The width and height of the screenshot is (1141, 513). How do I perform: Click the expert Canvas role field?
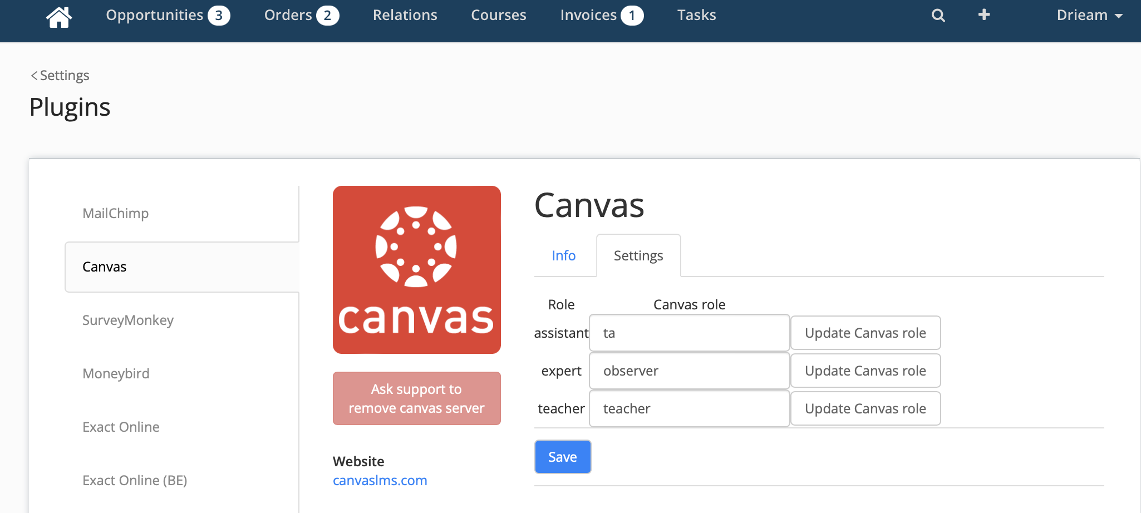click(x=690, y=371)
